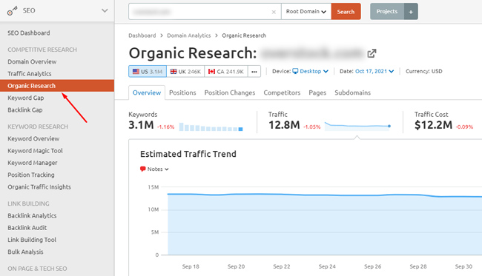Click the Keywords bar mini chart
482x276 pixels.
coord(211,127)
